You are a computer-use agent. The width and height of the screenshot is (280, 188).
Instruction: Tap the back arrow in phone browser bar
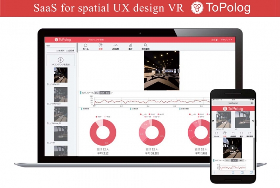tap(215, 173)
